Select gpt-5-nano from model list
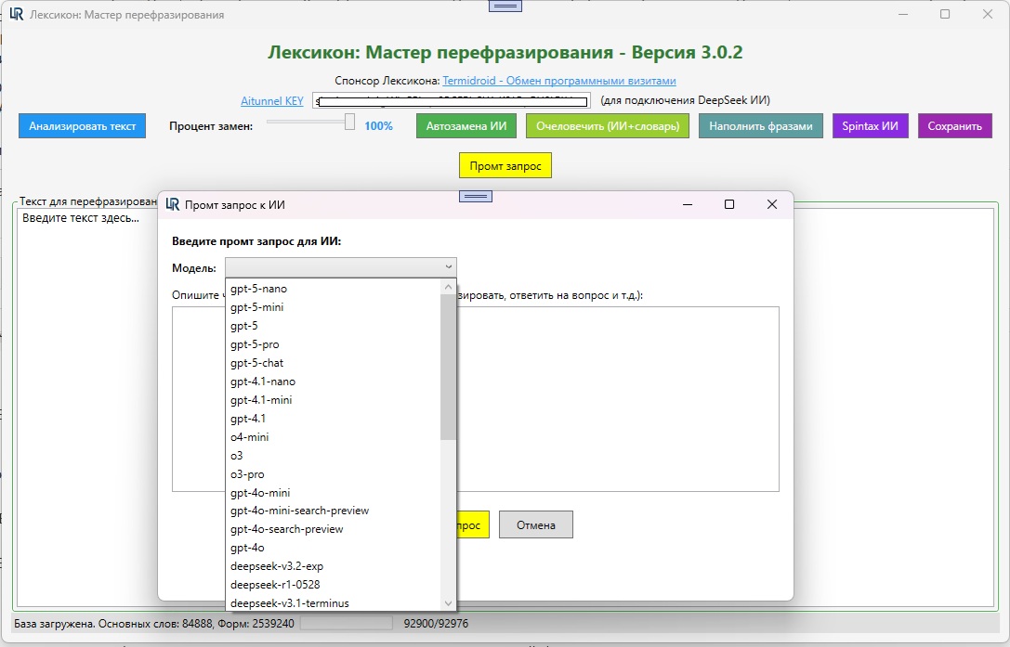The height and width of the screenshot is (647, 1010). click(258, 289)
